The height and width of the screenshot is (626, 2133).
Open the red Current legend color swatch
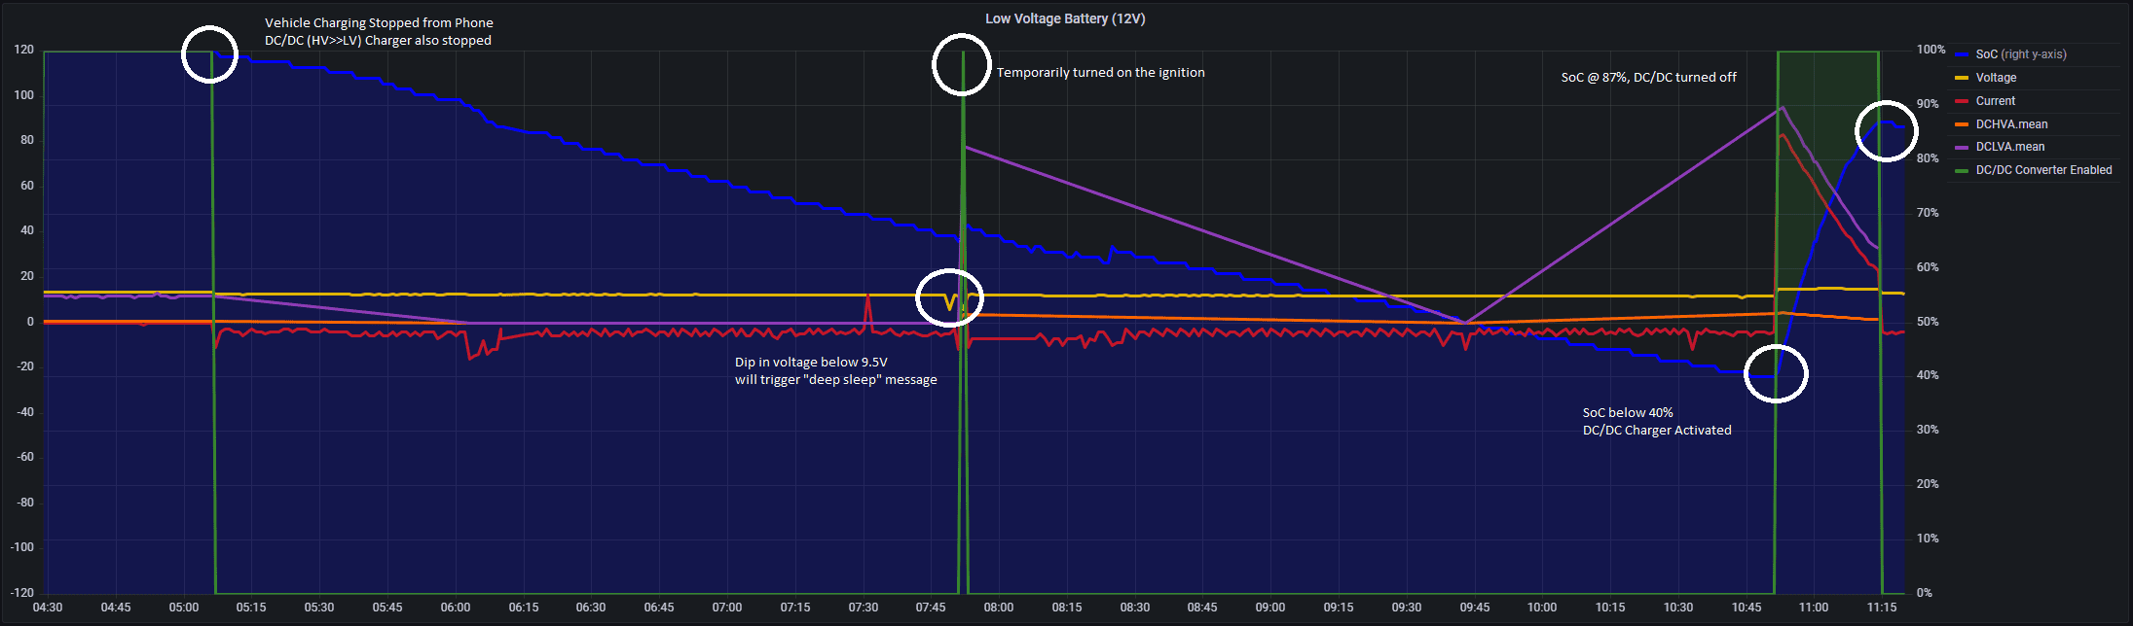pyautogui.click(x=1962, y=102)
